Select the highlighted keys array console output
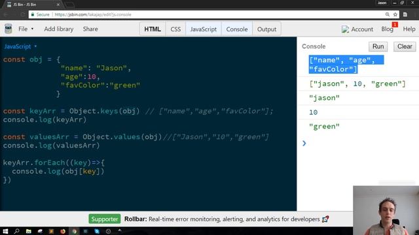Viewport: 419px width, 235px height. tap(346, 65)
